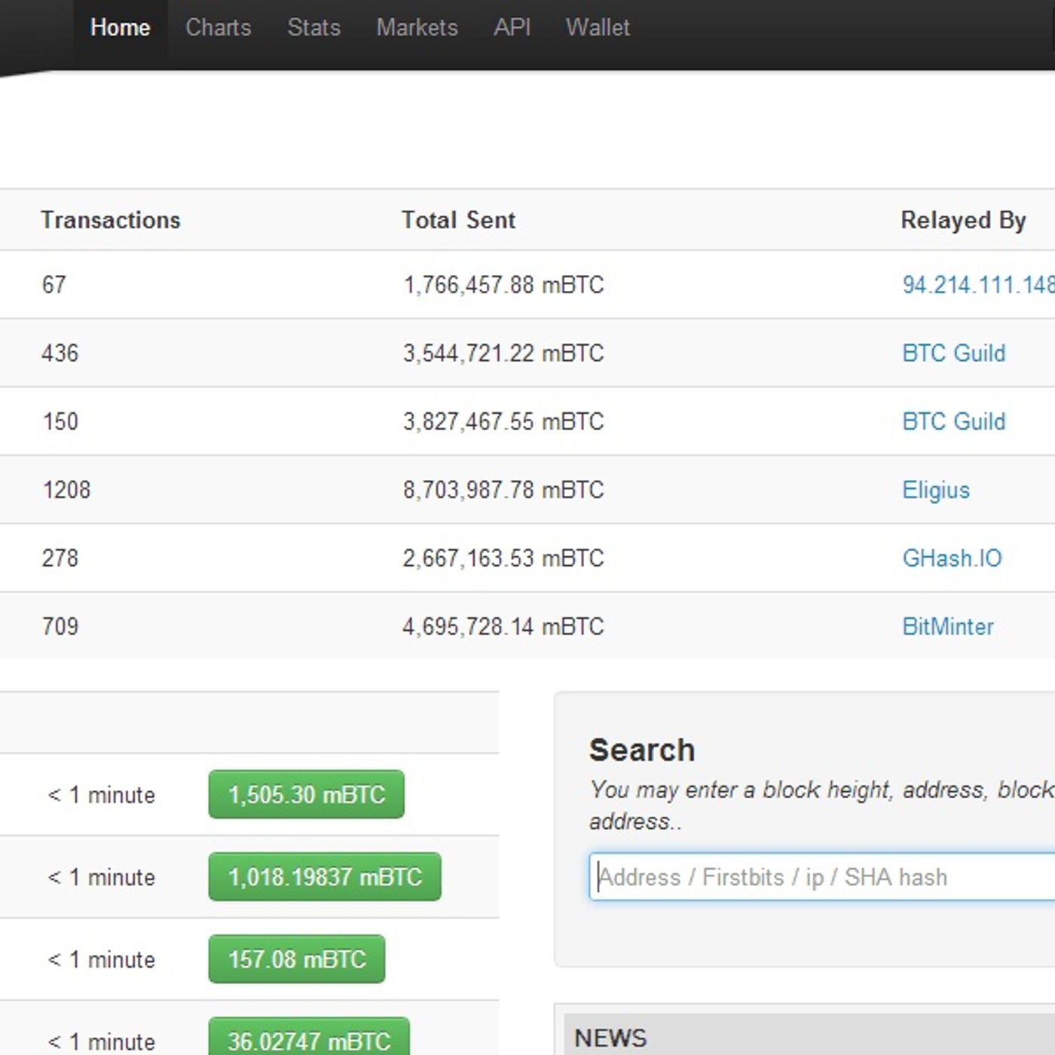This screenshot has height=1055, width=1055.
Task: Click the 1,505.30 mBTC green button
Action: (x=306, y=794)
